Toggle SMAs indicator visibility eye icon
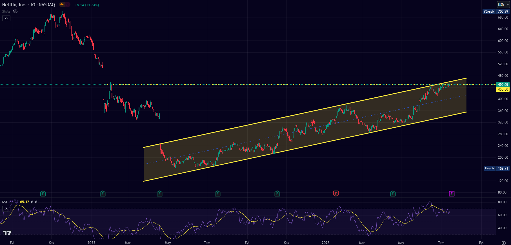Screen dimensions: 511x245 tap(15, 11)
